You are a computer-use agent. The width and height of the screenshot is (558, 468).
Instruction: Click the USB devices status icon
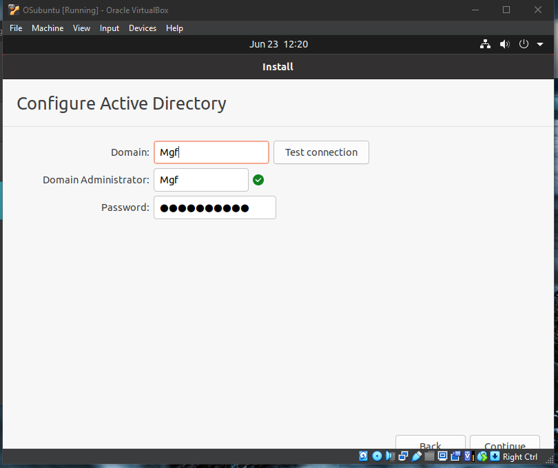pos(416,456)
